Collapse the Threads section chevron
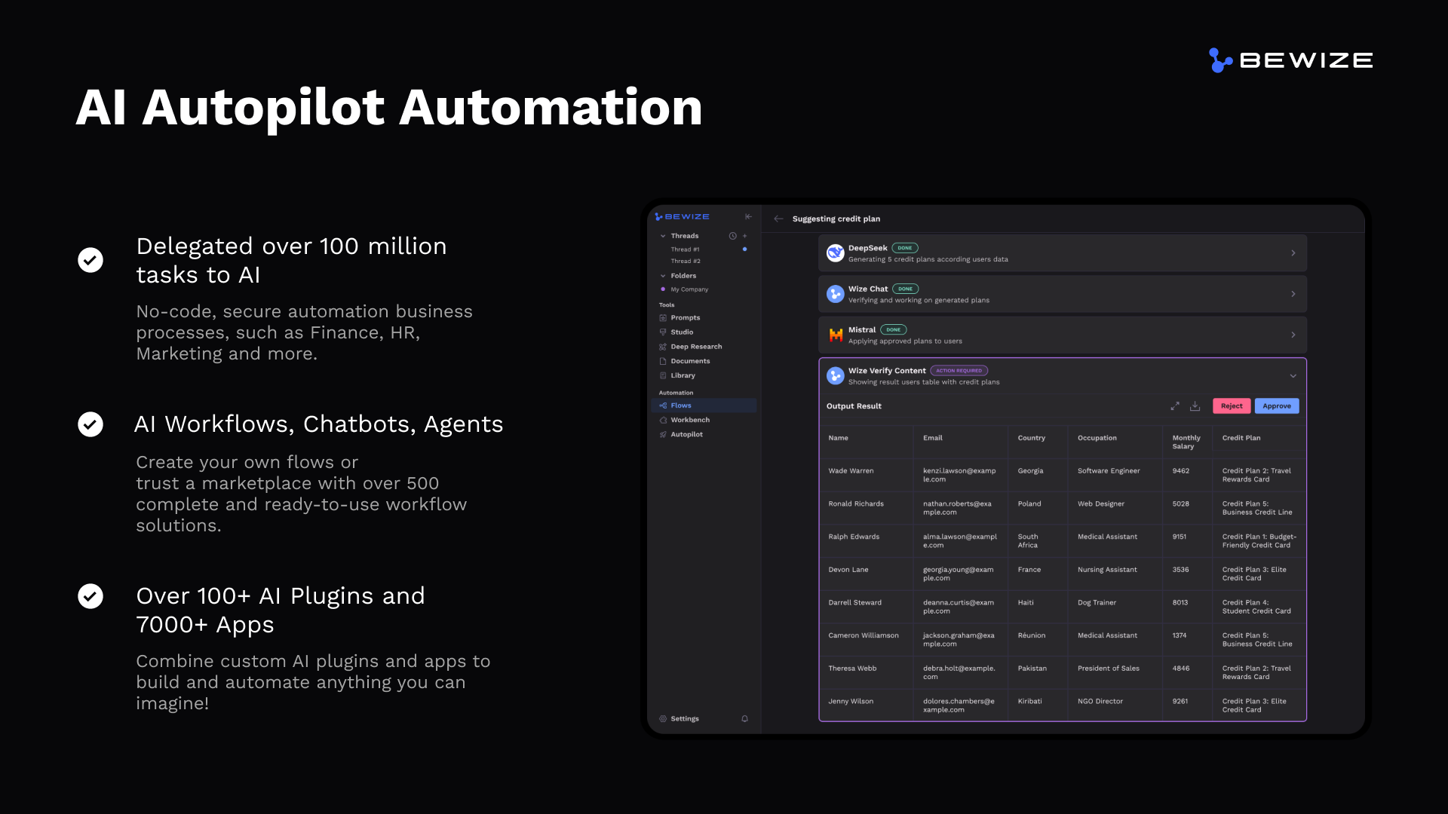Screen dimensions: 1448x814 663,236
